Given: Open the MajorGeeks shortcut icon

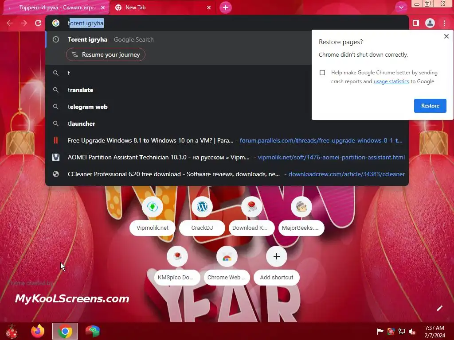Looking at the screenshot, I should pos(301,207).
